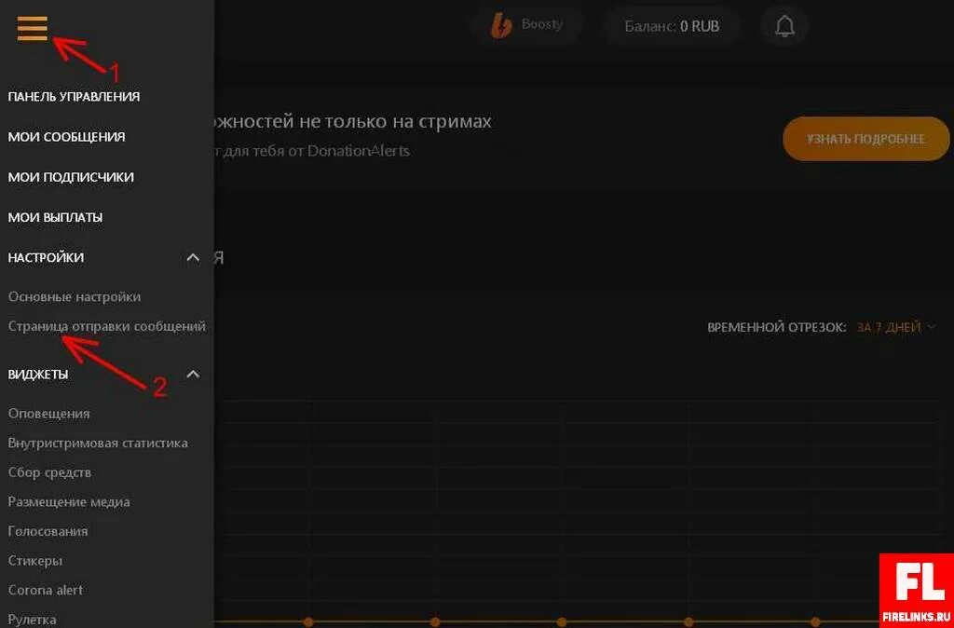
Task: Open 'Панель управления' menu item
Action: [74, 96]
